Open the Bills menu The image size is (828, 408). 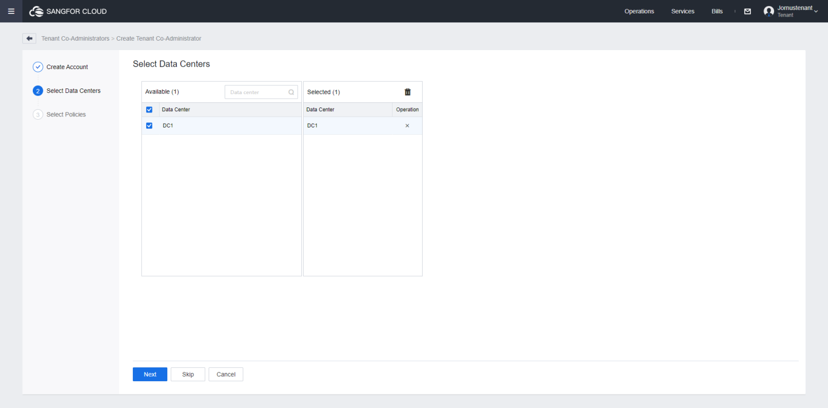tap(717, 11)
